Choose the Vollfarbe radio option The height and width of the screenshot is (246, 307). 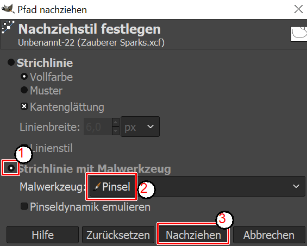[x=24, y=77]
